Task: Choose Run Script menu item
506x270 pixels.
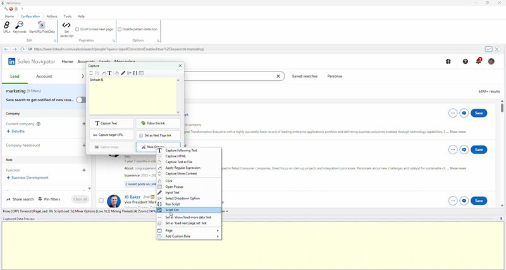Action: pyautogui.click(x=188, y=204)
